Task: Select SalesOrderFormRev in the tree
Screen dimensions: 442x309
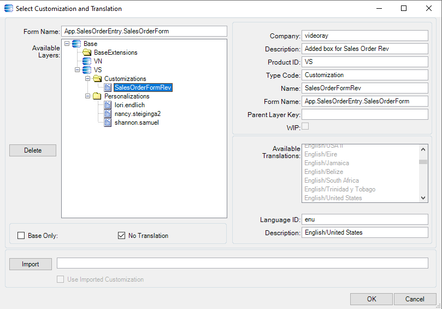Action: click(143, 88)
